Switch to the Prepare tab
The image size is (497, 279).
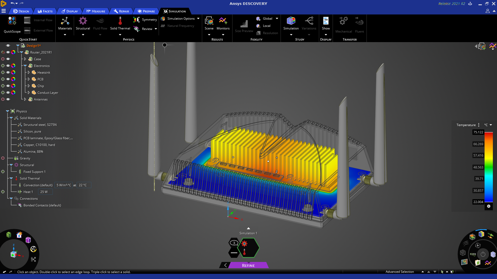tap(146, 11)
